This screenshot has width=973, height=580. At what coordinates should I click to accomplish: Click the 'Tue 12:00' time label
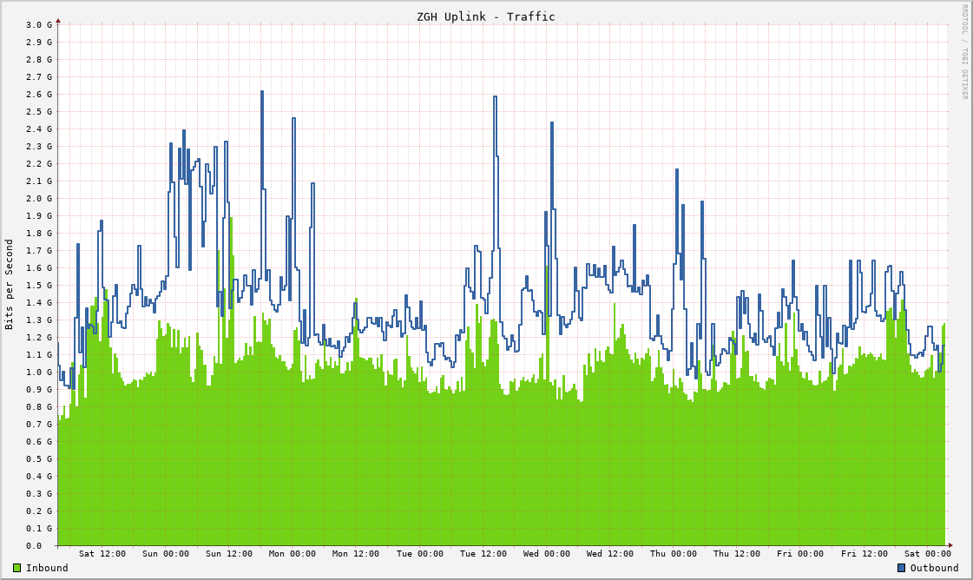pos(483,553)
